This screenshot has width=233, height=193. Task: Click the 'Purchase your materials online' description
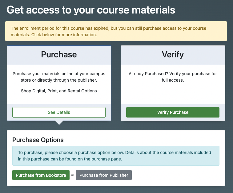[59, 77]
